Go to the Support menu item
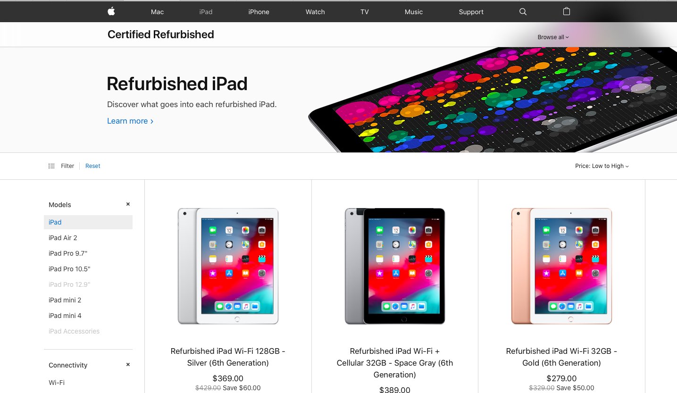677x393 pixels. click(x=471, y=12)
